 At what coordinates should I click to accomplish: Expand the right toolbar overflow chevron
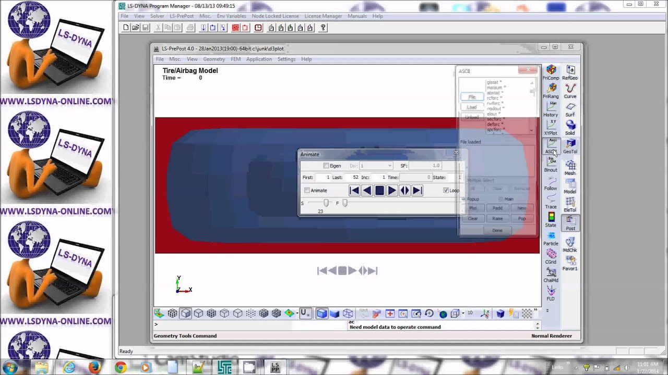click(x=547, y=310)
